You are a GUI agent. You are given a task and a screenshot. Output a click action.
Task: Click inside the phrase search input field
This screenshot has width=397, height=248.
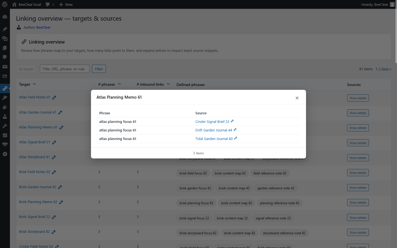click(65, 69)
